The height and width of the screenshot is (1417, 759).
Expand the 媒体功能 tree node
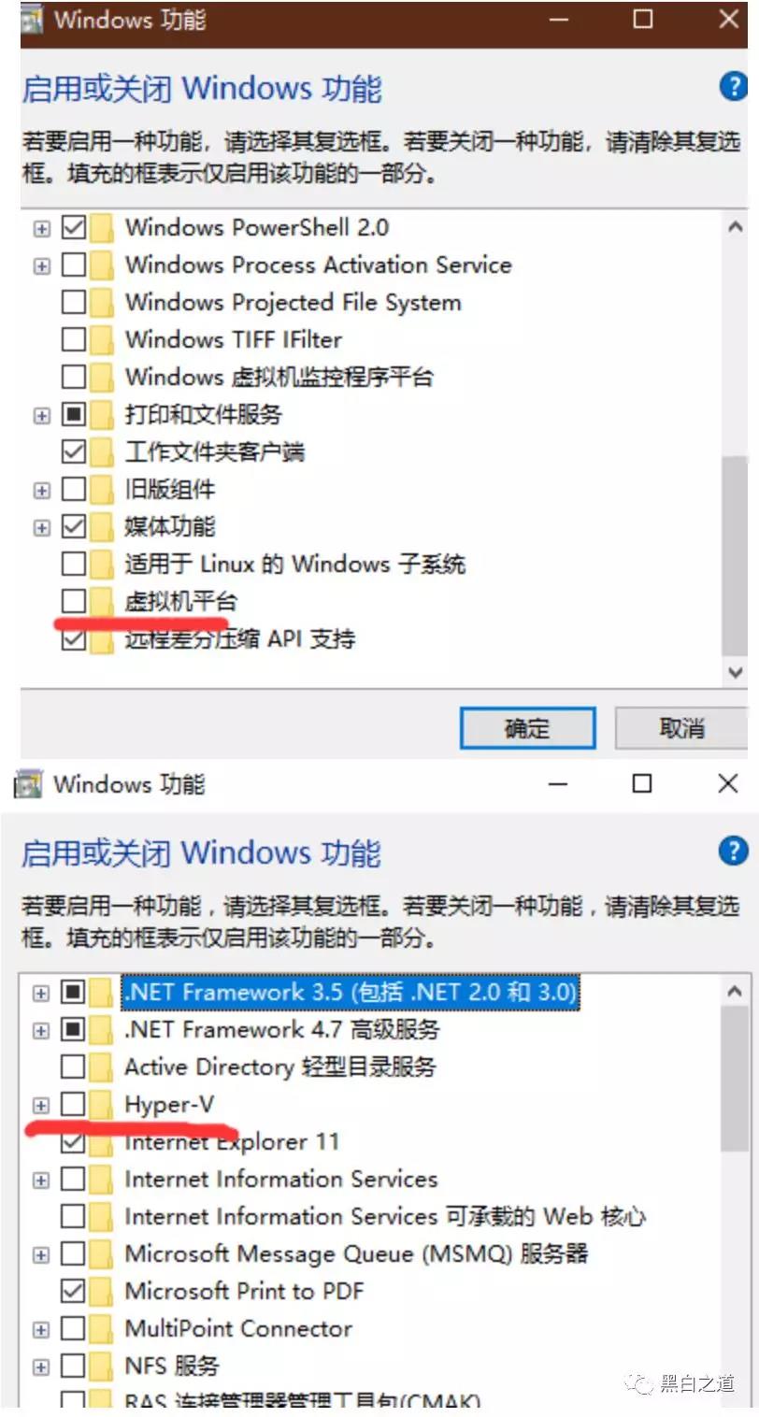coord(40,527)
